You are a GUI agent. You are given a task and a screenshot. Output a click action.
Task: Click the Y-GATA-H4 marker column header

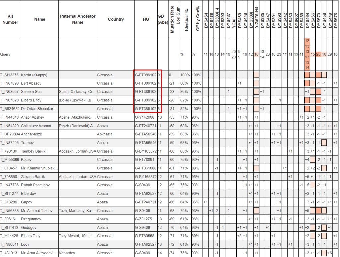point(256,19)
